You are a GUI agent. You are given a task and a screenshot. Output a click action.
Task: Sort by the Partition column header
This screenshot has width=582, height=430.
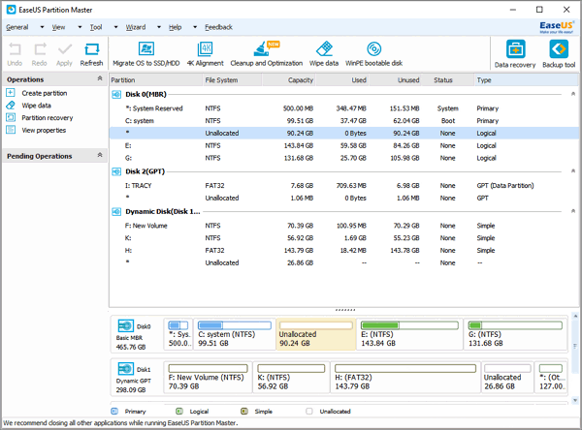155,80
